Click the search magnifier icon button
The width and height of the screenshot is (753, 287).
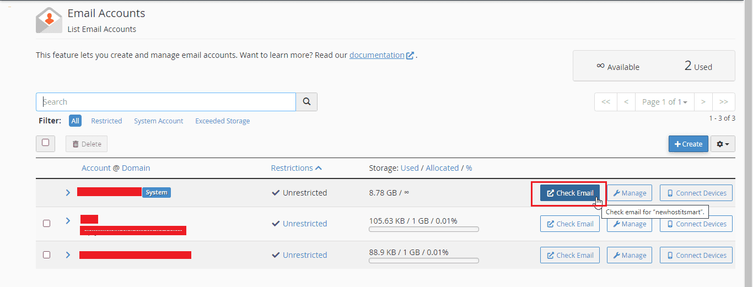pos(306,102)
